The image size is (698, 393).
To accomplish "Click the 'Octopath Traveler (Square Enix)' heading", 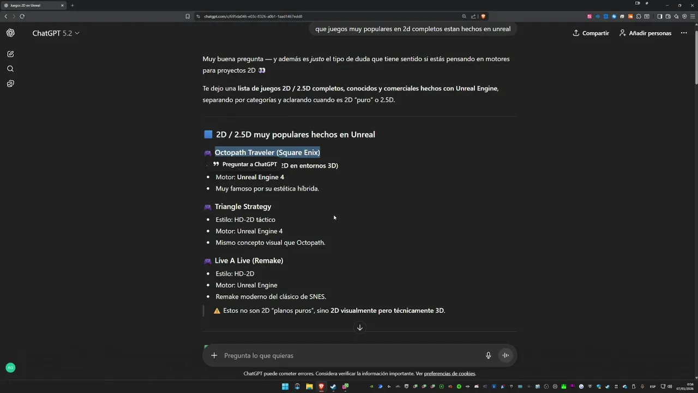I will (x=267, y=152).
